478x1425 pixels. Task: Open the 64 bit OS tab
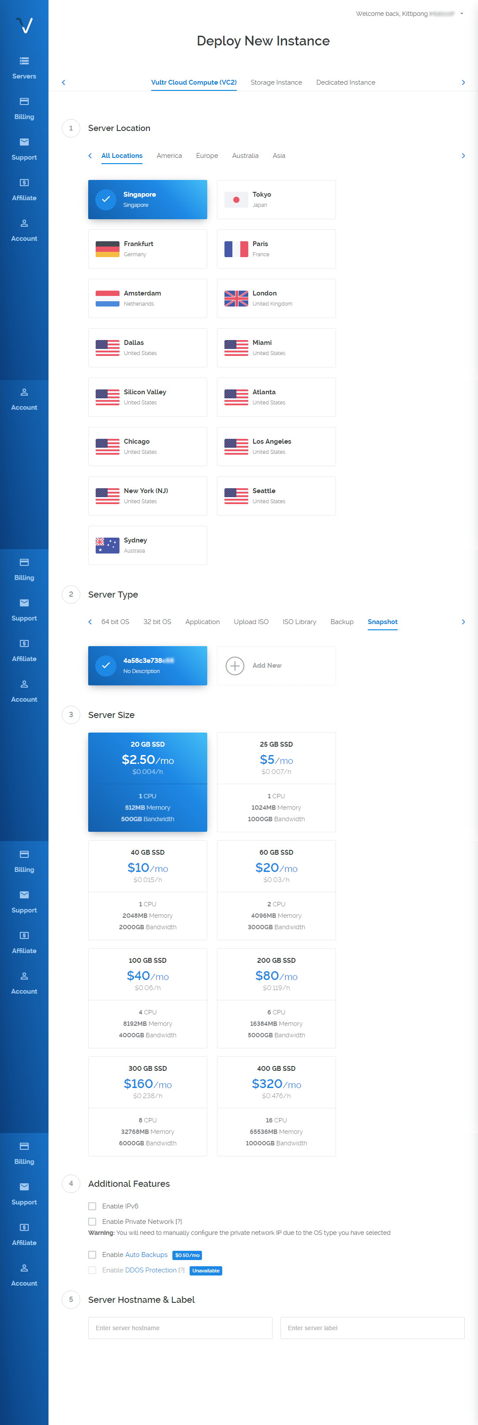pyautogui.click(x=115, y=622)
